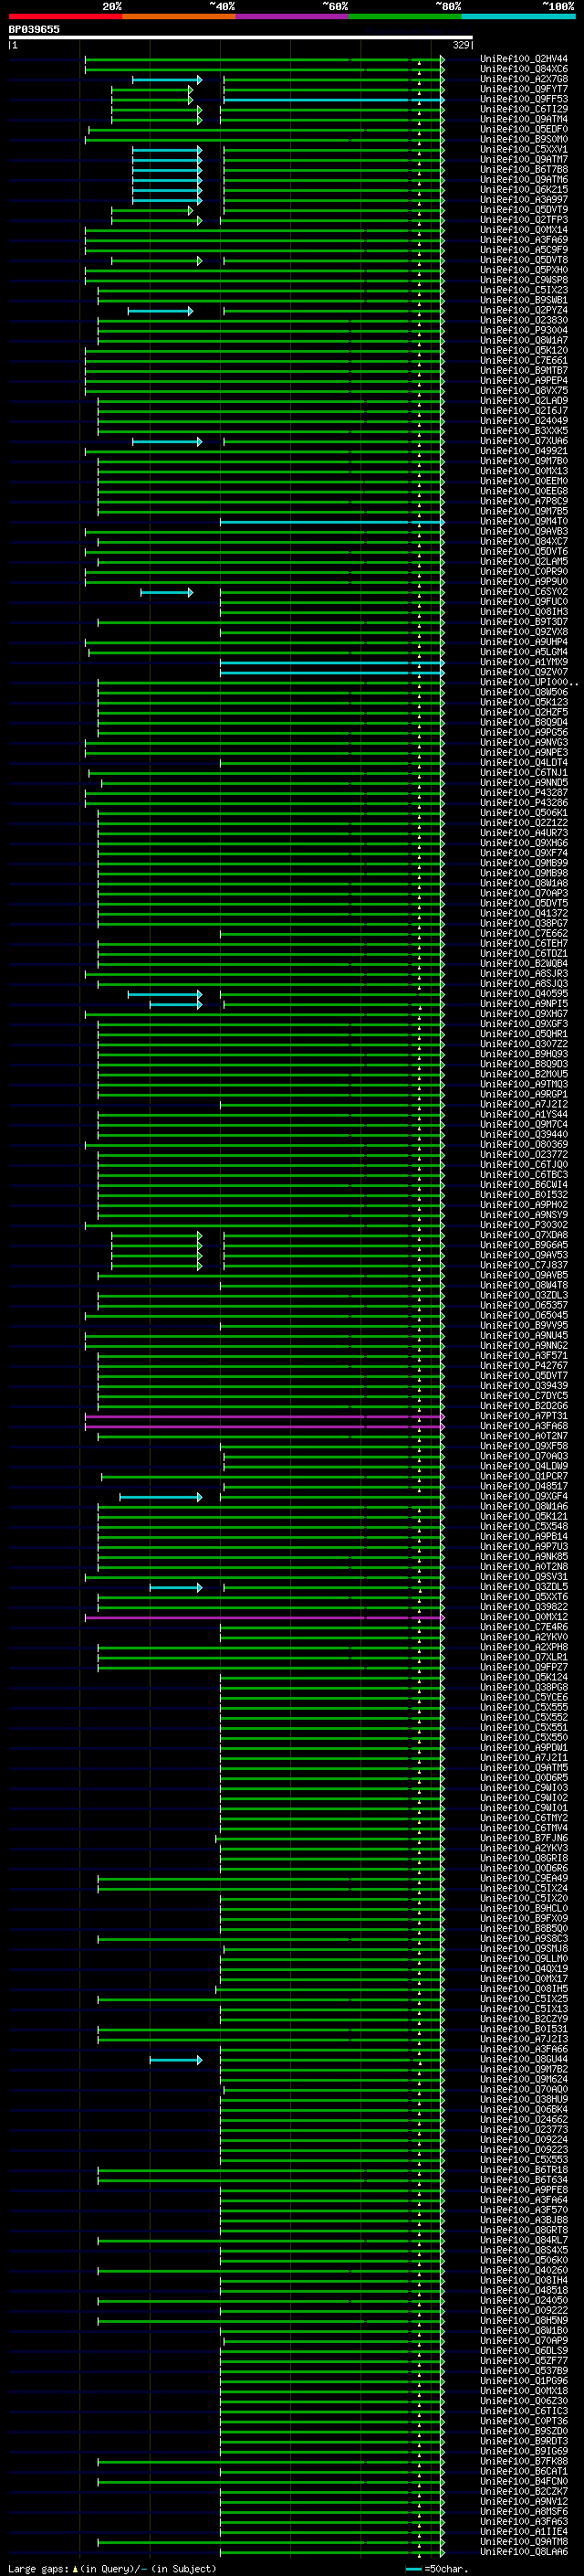Open the UniRef100_Q9FYT7 hit label

(x=524, y=89)
